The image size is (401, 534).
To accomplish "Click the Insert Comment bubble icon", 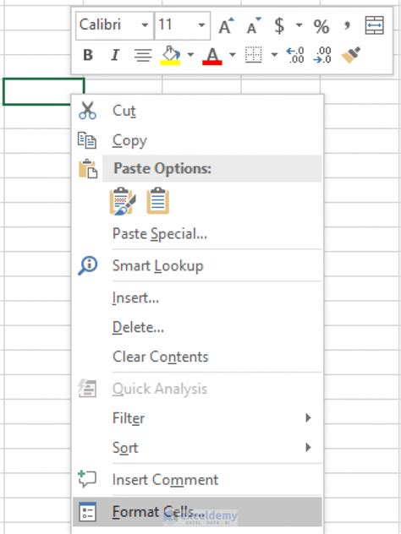I will (x=87, y=479).
